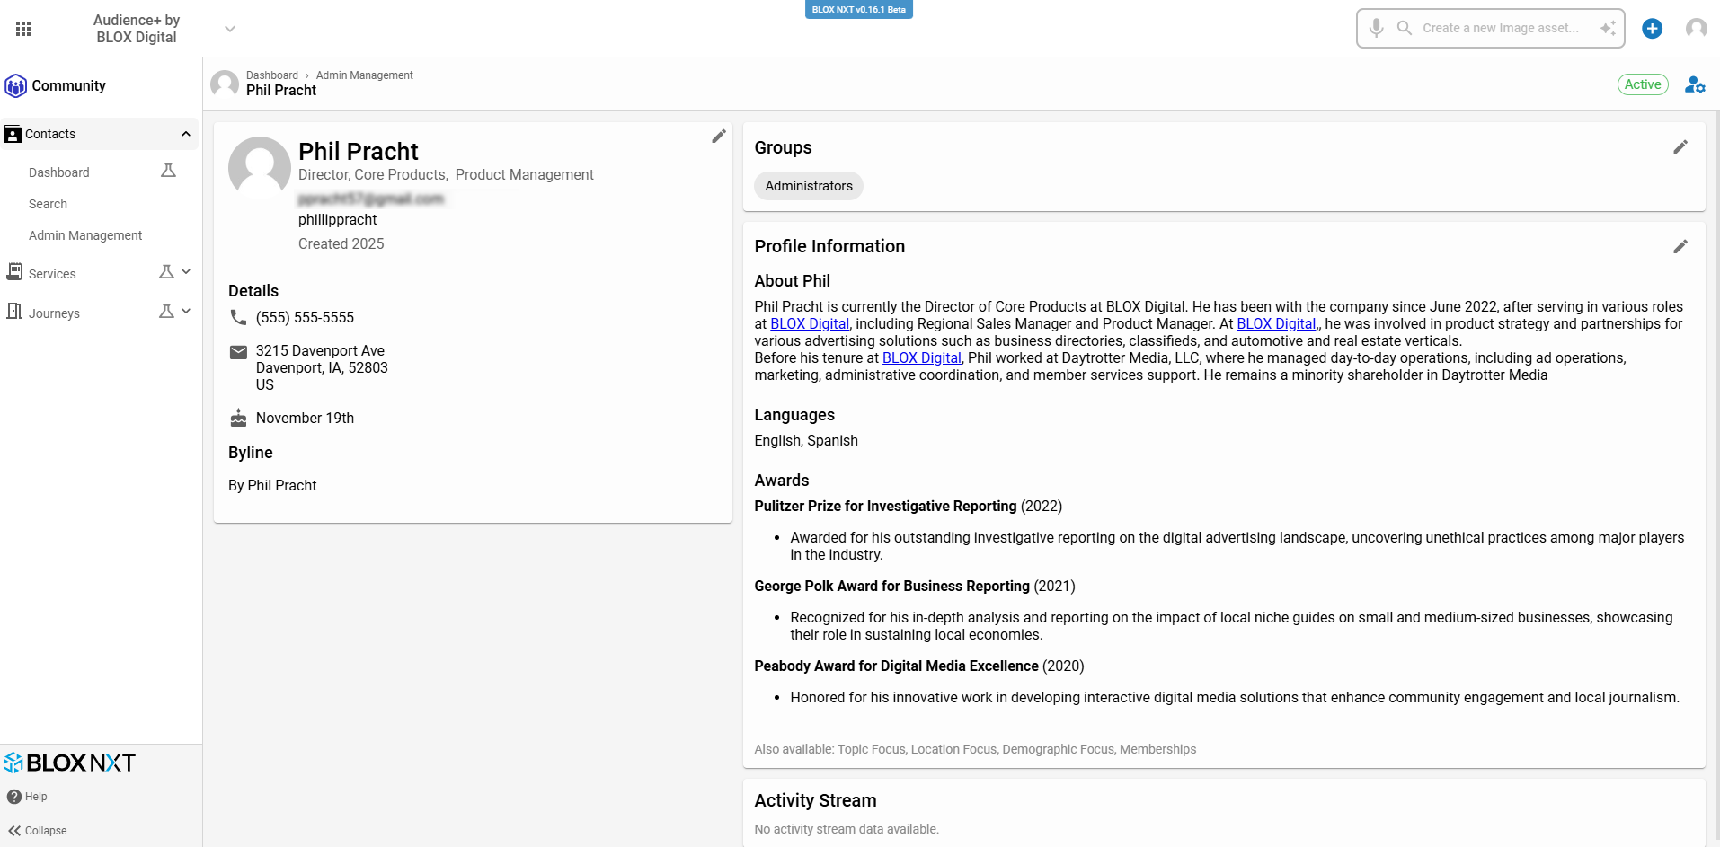Open Admin Management in the sidebar
1720x847 pixels.
(x=85, y=235)
